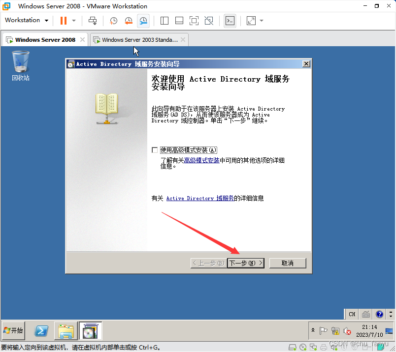Viewport: 396px width, 352px height.
Task: Click the Next step button
Action: point(246,263)
